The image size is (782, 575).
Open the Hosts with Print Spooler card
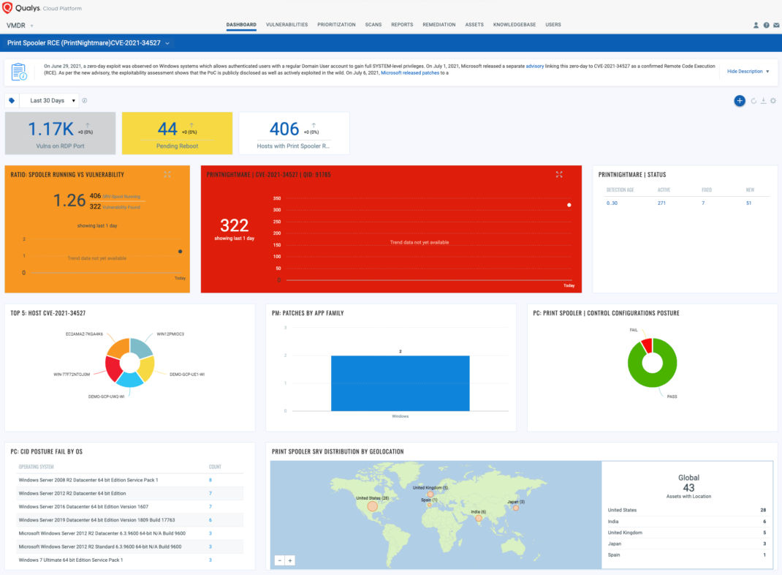click(295, 133)
